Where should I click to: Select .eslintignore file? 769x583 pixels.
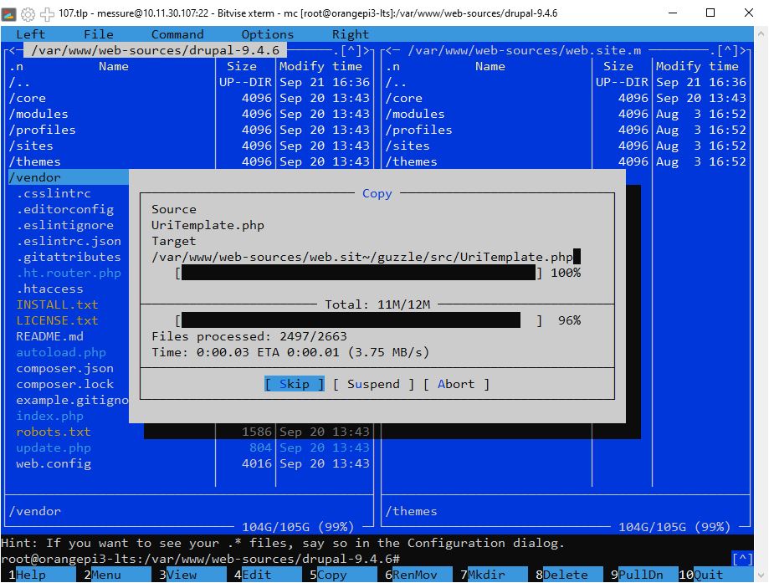(64, 225)
